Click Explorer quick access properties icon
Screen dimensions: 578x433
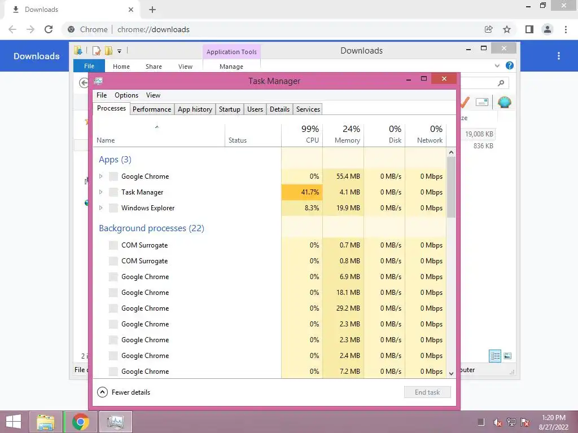[97, 51]
